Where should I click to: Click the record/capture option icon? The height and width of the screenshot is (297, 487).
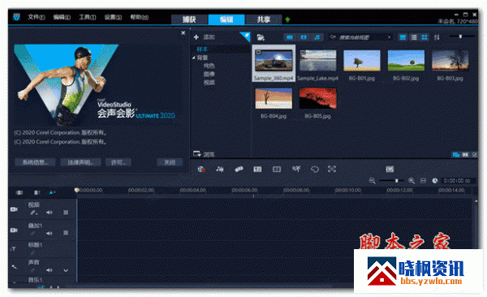click(201, 169)
